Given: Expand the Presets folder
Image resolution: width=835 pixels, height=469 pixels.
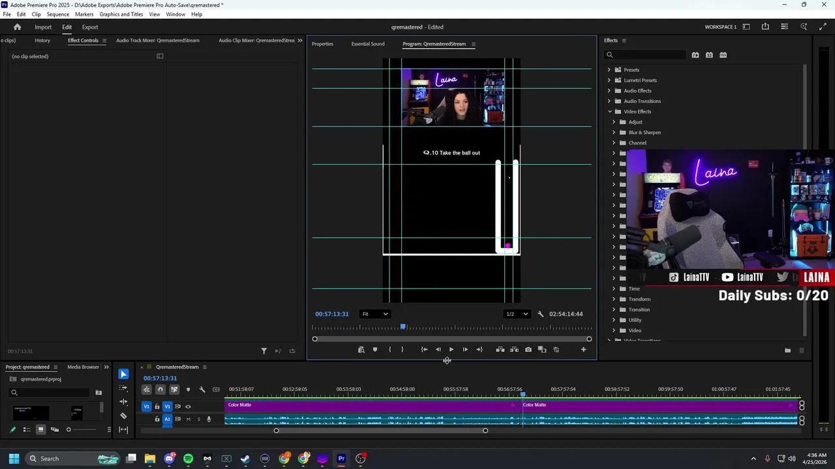Looking at the screenshot, I should [x=609, y=70].
